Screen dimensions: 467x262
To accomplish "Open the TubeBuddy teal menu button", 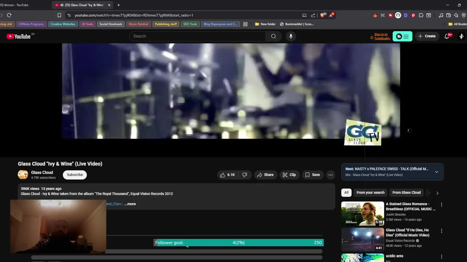I will click(x=402, y=36).
